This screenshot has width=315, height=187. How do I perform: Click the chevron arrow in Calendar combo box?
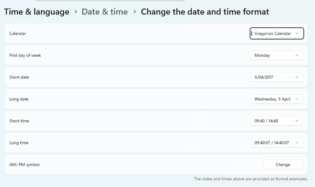[x=297, y=33]
